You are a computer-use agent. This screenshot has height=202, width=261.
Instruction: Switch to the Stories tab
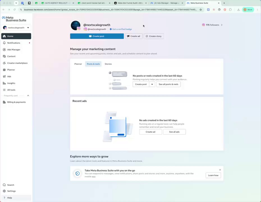(108, 64)
